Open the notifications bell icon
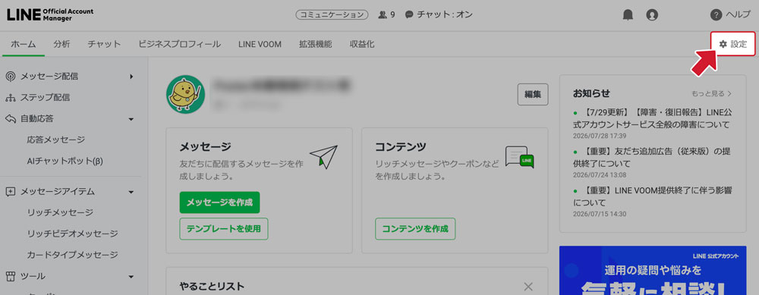This screenshot has height=295, width=759. [628, 15]
